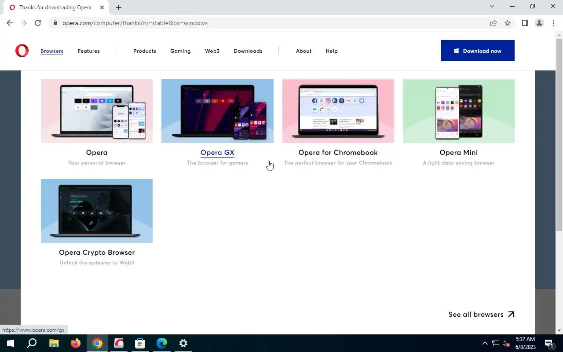The width and height of the screenshot is (563, 352).
Task: Close the Opera download tab
Action: [x=102, y=7]
